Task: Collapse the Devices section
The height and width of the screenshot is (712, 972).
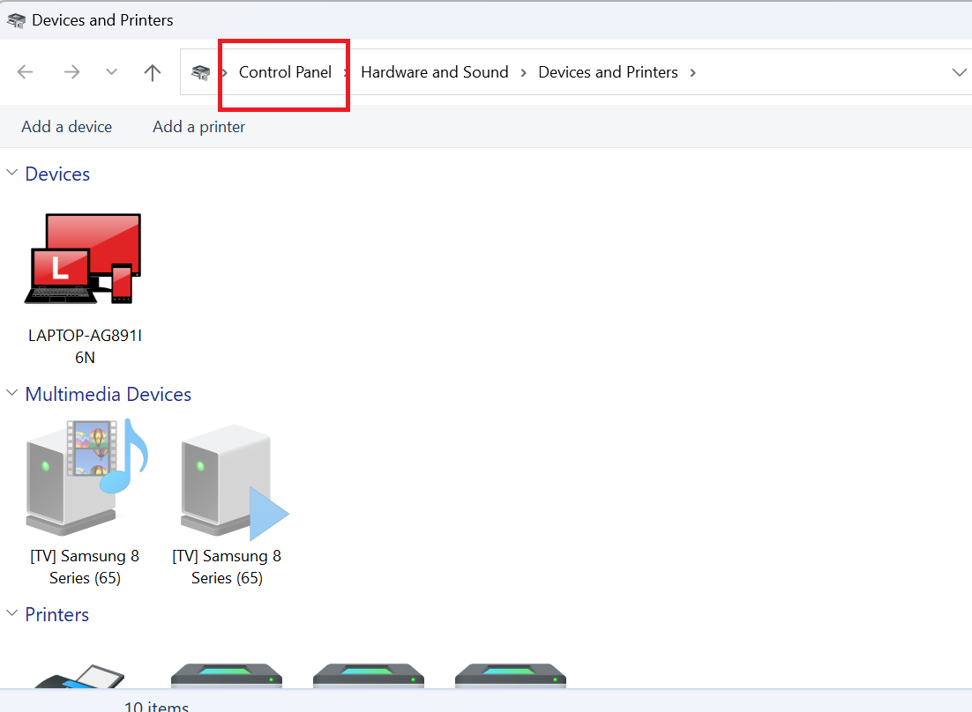Action: click(x=11, y=173)
